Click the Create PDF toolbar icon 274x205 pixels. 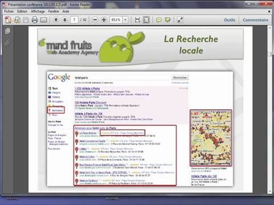(8, 20)
